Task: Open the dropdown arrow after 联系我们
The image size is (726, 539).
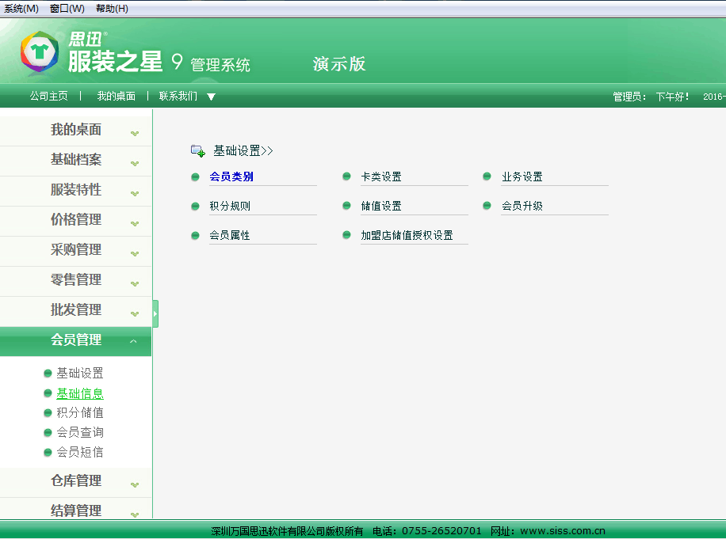Action: [x=211, y=97]
